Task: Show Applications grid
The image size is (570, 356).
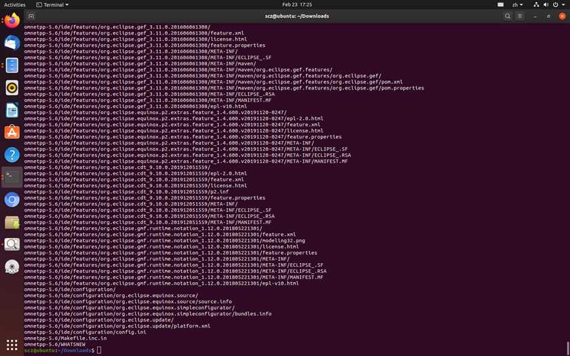Action: tap(12, 344)
